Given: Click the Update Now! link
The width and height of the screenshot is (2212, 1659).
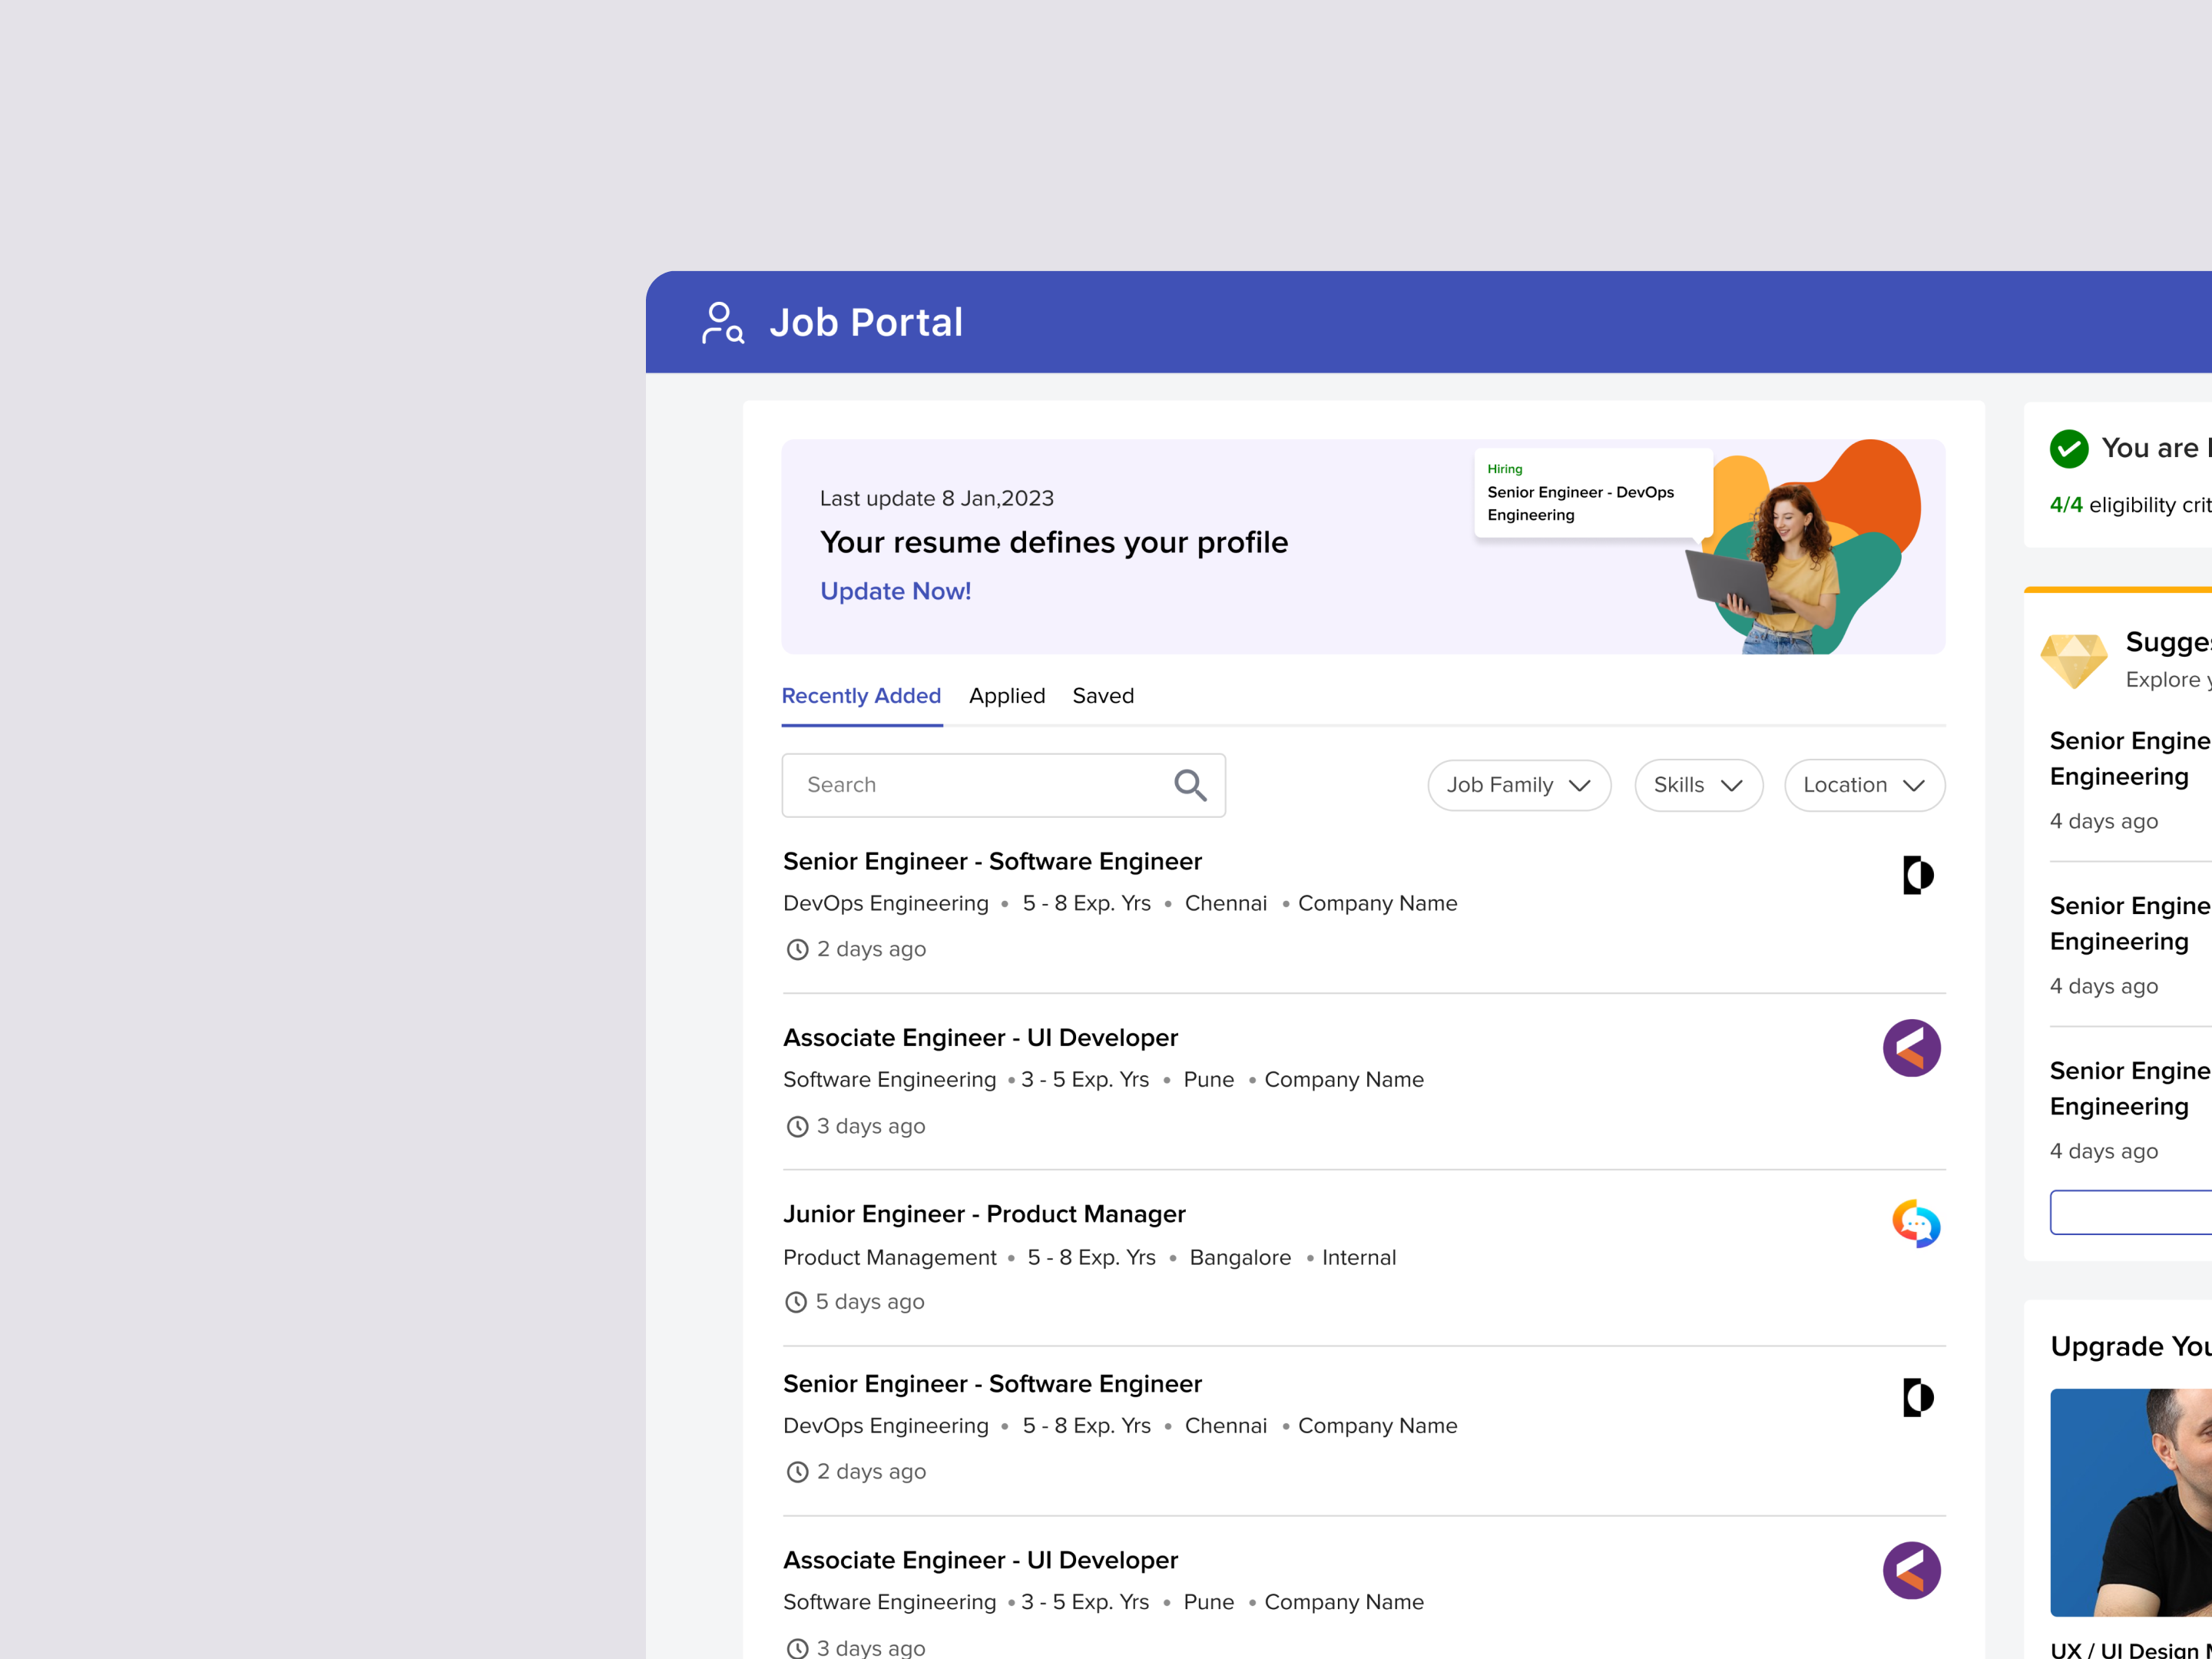Looking at the screenshot, I should tap(895, 591).
